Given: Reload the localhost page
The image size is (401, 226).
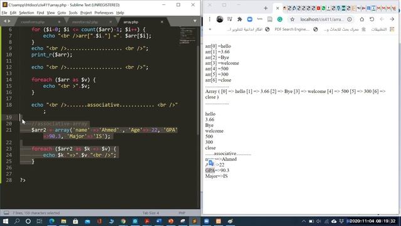Looking at the screenshot, I should (x=372, y=19).
